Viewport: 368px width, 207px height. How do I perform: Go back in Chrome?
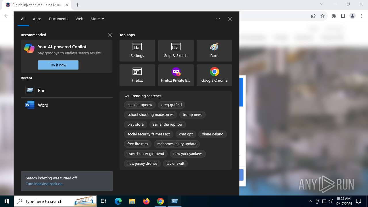tap(6, 16)
